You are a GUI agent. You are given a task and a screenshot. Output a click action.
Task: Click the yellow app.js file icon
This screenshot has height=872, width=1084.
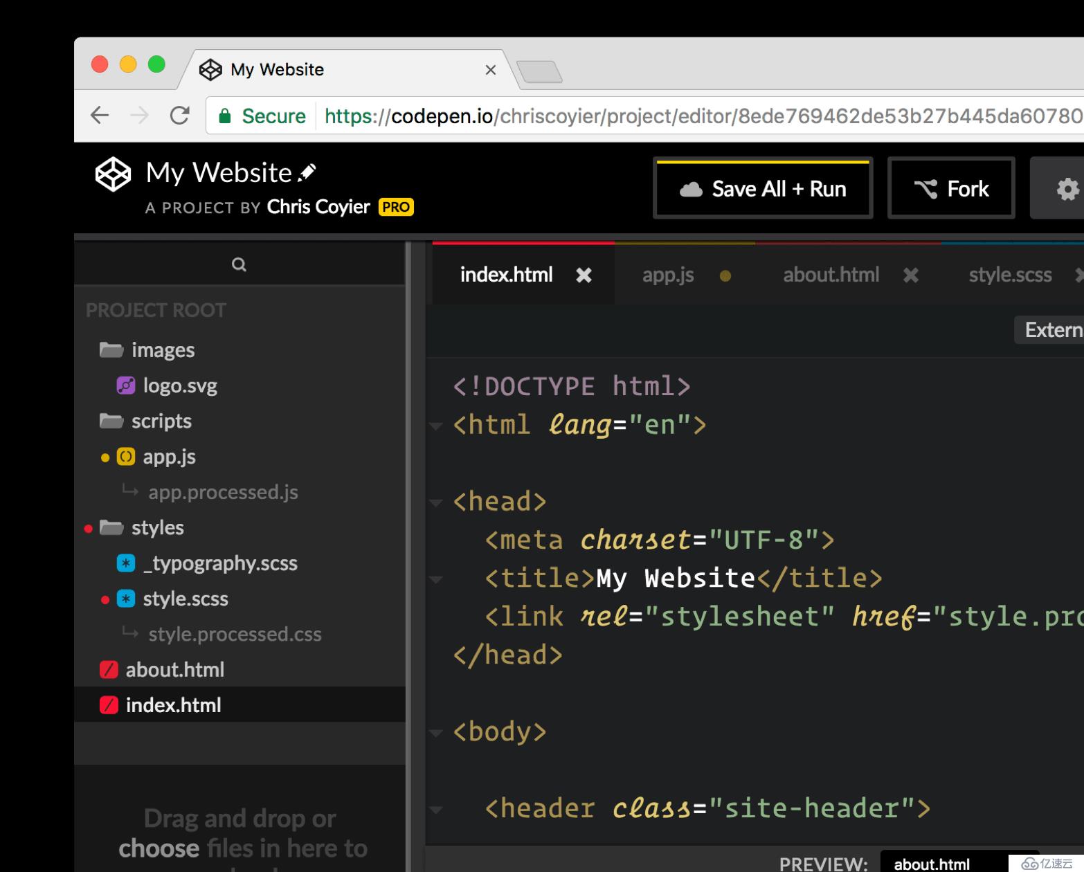click(x=126, y=457)
